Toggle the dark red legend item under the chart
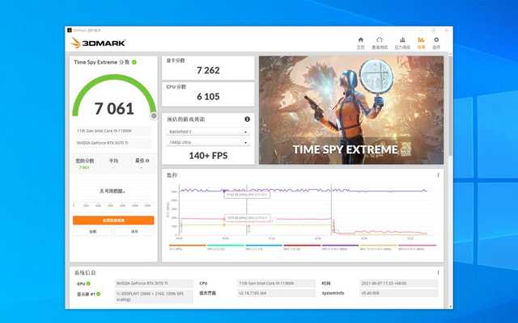The width and height of the screenshot is (518, 323). (x=302, y=247)
